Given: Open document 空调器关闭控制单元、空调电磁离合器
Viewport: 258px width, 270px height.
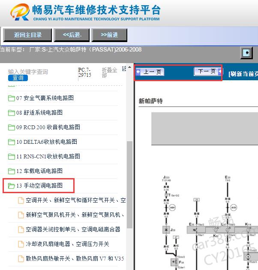Looking at the screenshot, I should point(73,230).
